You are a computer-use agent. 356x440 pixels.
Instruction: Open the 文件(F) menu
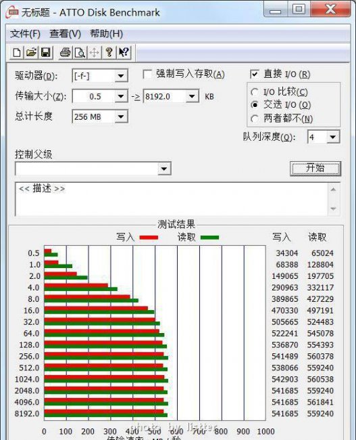(x=25, y=34)
